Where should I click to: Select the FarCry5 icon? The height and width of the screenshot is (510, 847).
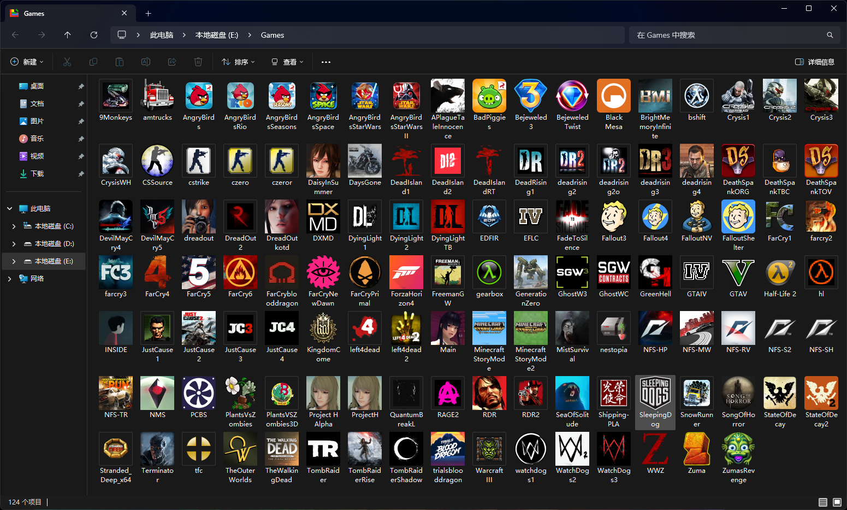[199, 273]
